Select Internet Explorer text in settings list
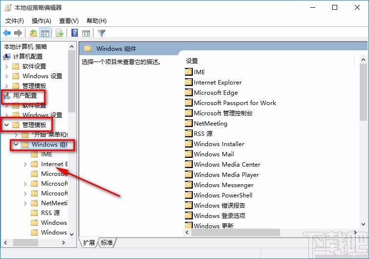 218,82
